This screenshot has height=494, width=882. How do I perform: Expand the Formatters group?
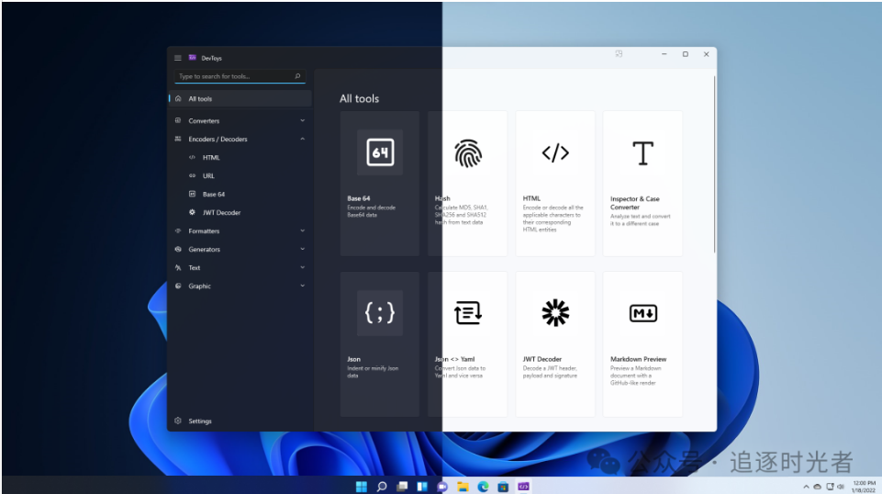(303, 230)
